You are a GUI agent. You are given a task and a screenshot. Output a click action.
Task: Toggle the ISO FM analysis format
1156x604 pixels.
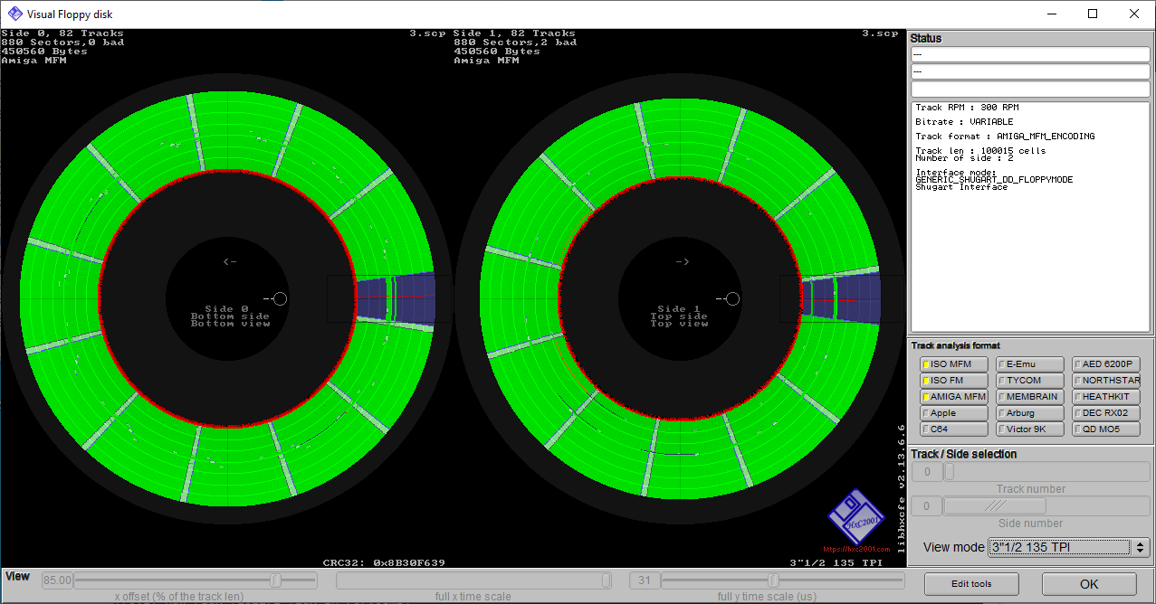click(x=953, y=381)
